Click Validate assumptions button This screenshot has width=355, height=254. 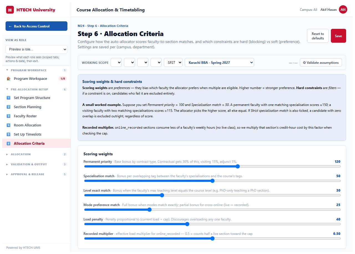pos(321,62)
